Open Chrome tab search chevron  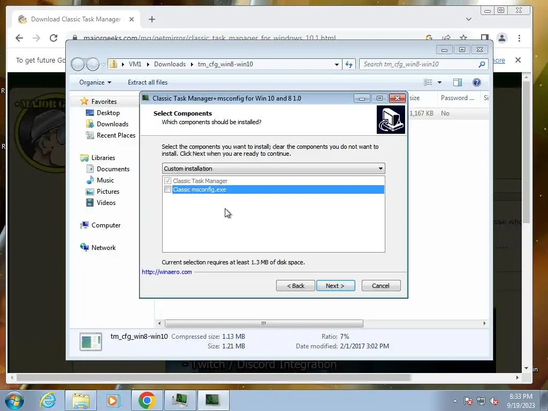469,19
